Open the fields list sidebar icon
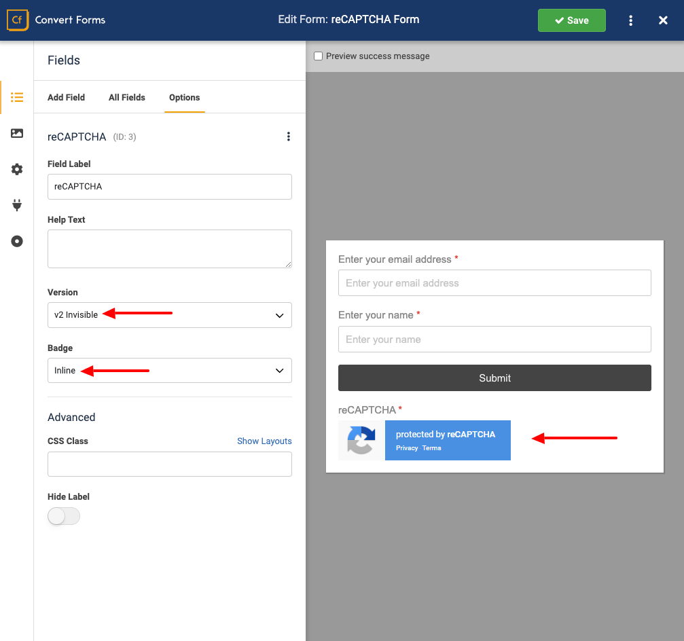 (x=17, y=97)
